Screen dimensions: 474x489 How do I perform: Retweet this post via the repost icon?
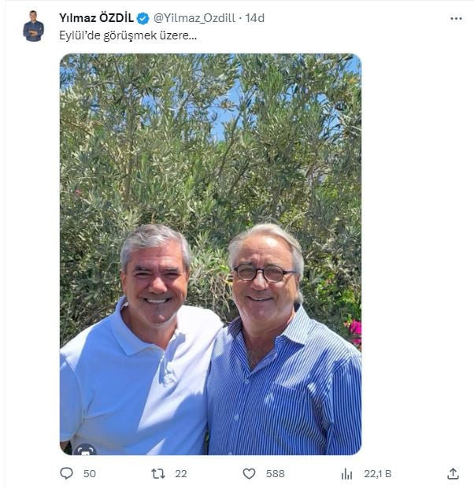(158, 473)
